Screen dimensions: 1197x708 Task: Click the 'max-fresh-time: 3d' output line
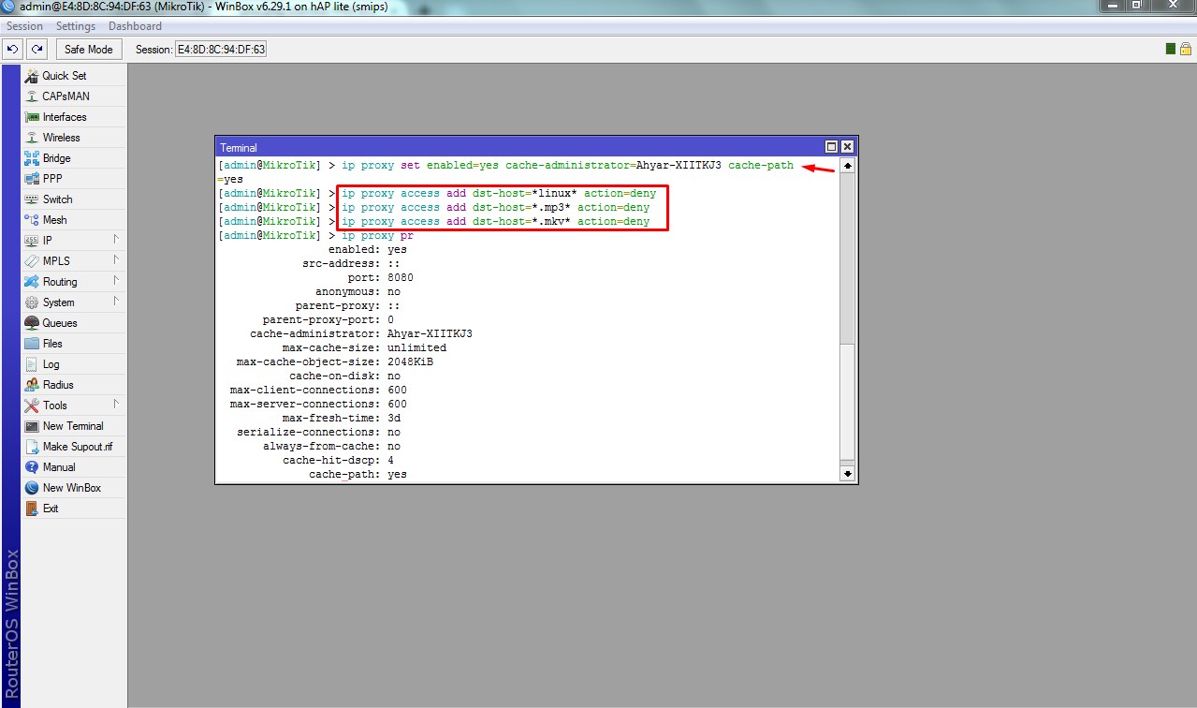[x=342, y=419]
